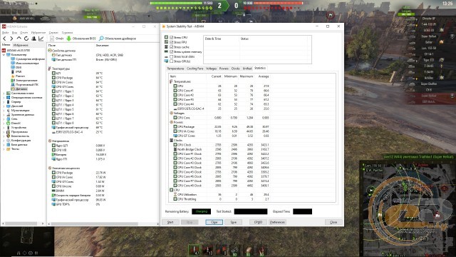Open the Отчёт report toolbar button

pyautogui.click(x=57, y=39)
